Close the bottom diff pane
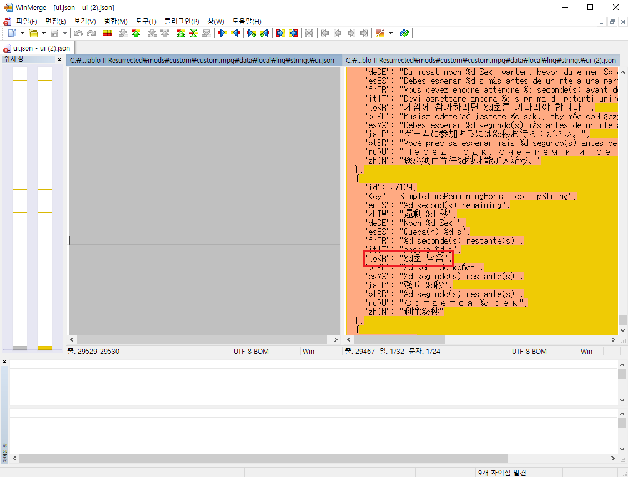 4,361
